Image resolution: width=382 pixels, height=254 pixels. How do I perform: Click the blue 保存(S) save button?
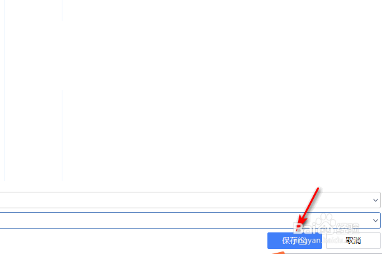pos(295,241)
